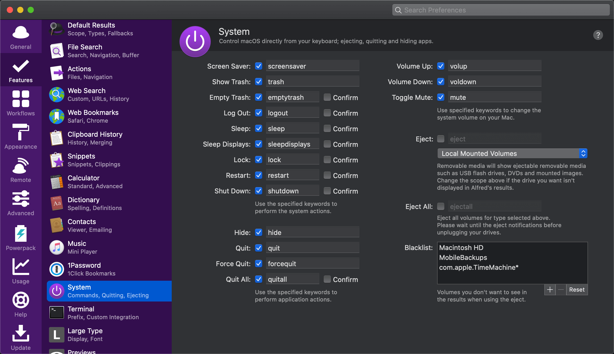Select the System feature row
Viewport: 614px width, 354px height.
point(109,291)
